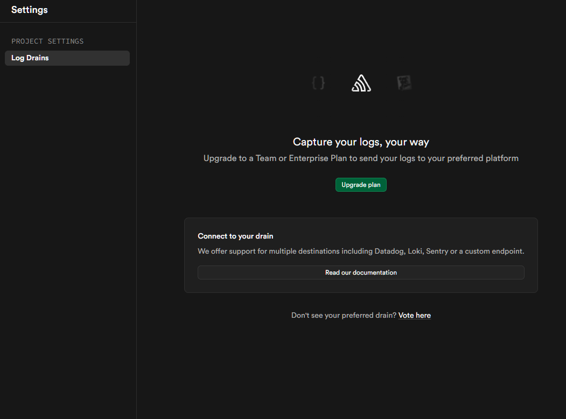
Task: Click the Sentry logo icon
Action: pyautogui.click(x=361, y=83)
